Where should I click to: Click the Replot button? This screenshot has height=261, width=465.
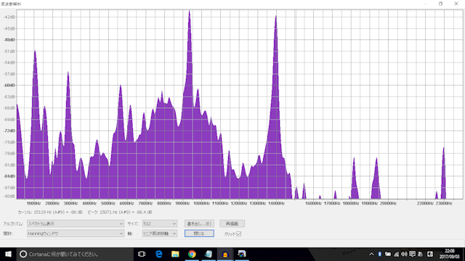tap(232, 224)
